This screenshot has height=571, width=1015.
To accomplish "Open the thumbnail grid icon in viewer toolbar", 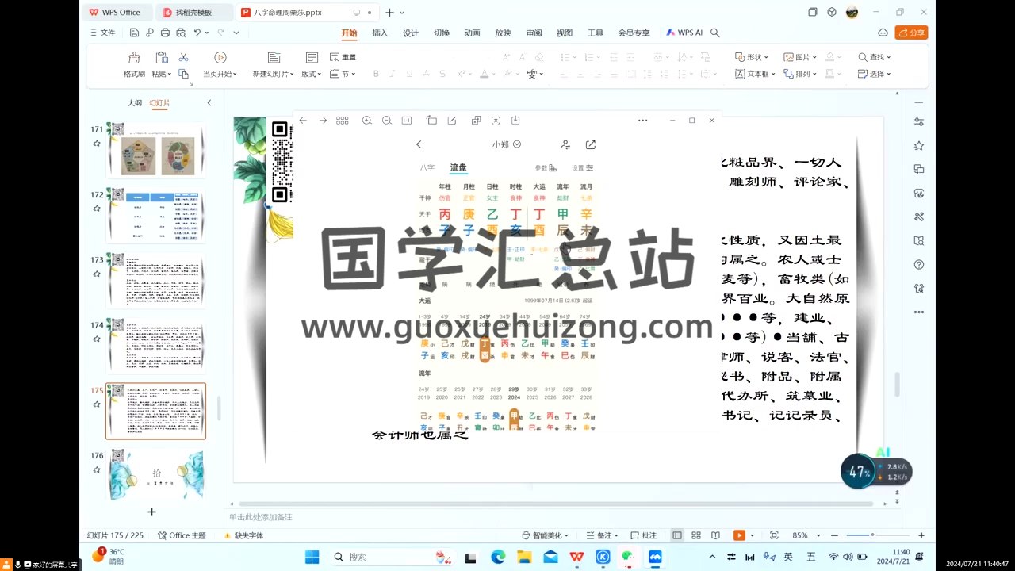I will (343, 121).
